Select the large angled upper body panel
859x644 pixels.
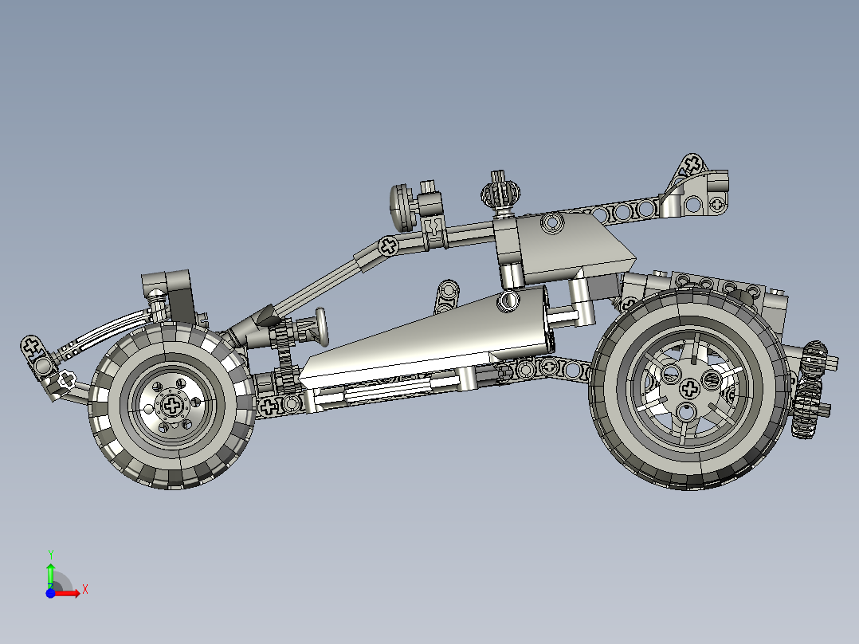coord(575,244)
